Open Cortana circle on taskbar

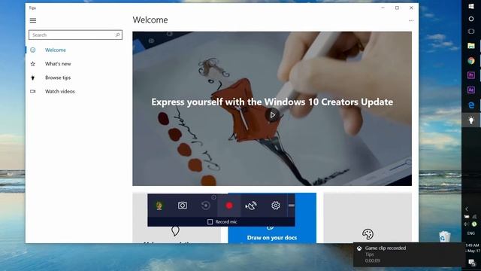point(471,19)
